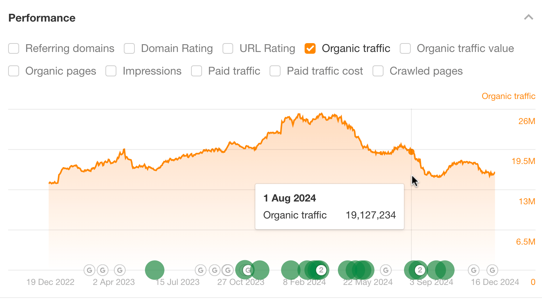542x304 pixels.
Task: Select the green marker cluster near 22 May 2024
Action: 356,270
